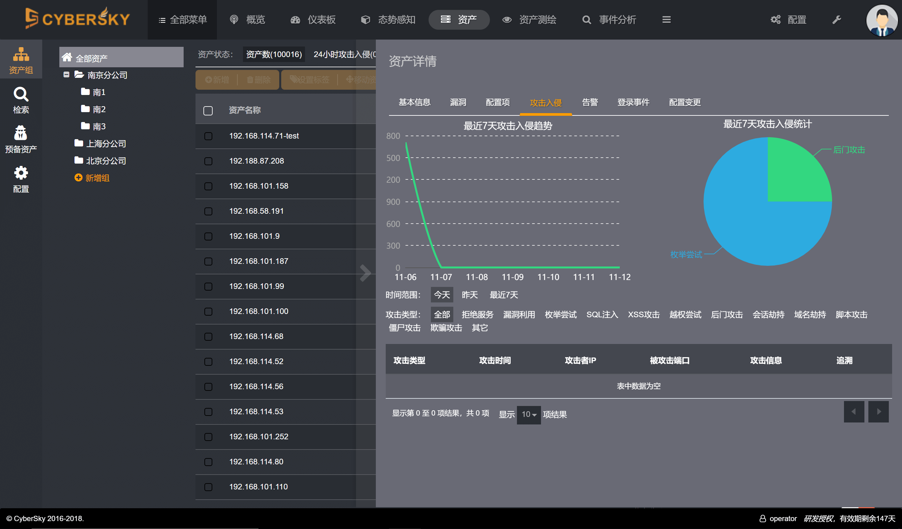Click the hamburger more-menu icon in top bar
The width and height of the screenshot is (902, 529).
pyautogui.click(x=666, y=20)
